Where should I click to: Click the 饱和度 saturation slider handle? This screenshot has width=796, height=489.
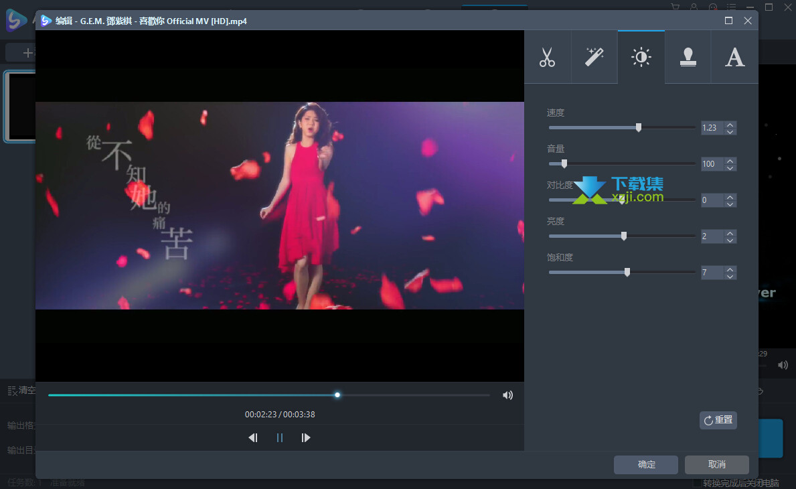pos(627,272)
